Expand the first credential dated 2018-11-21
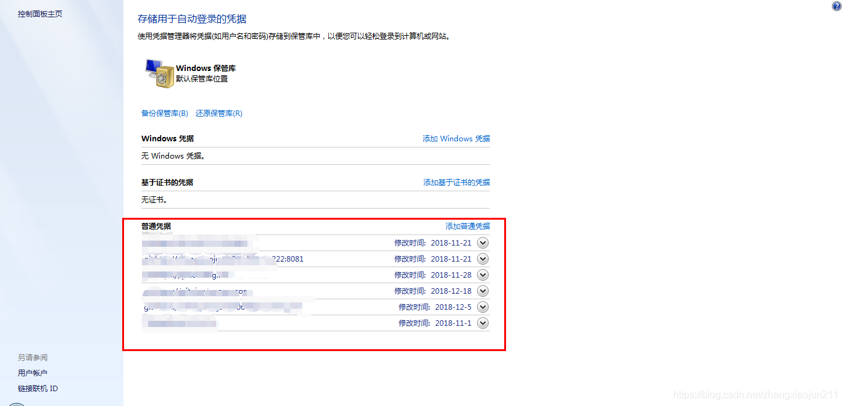This screenshot has height=406, width=843. click(483, 243)
